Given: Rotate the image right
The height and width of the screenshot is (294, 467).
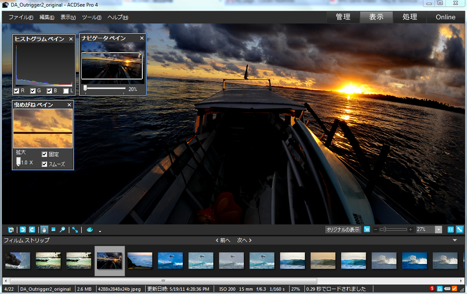Looking at the screenshot, I should pos(32,230).
